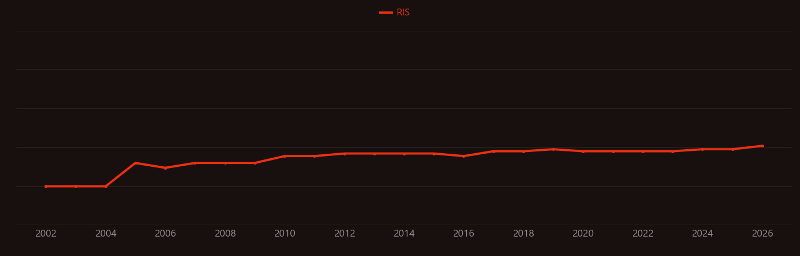Click the 2002 x-axis label
Viewport: 800px width, 256px height.
[46, 234]
